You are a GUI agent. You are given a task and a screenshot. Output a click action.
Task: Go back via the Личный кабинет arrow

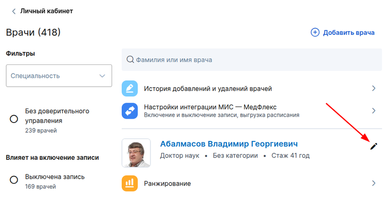click(x=14, y=11)
